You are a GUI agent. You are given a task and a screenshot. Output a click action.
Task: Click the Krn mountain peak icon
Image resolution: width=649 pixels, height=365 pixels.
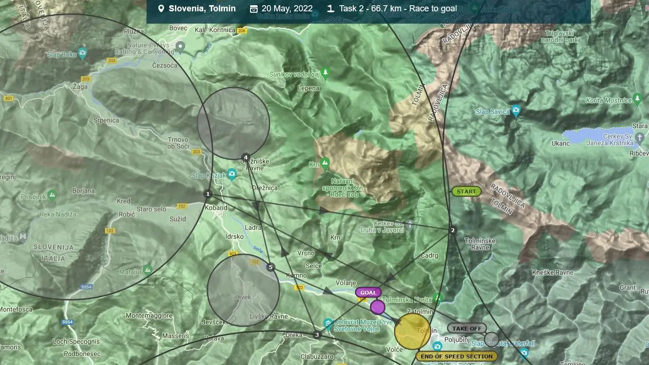pyautogui.click(x=325, y=164)
